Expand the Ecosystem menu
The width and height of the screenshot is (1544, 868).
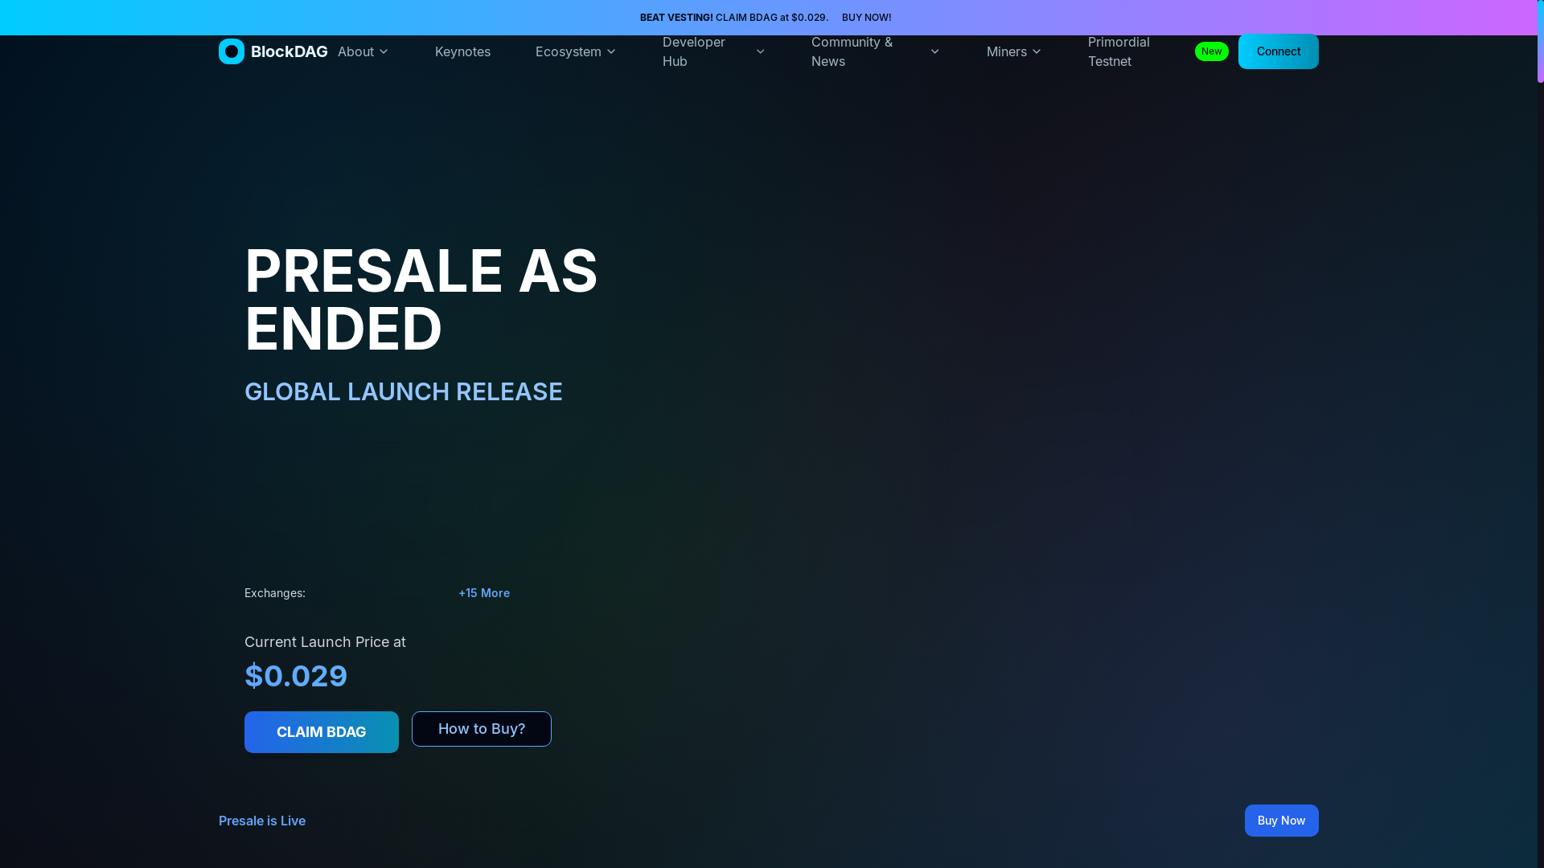tap(576, 51)
